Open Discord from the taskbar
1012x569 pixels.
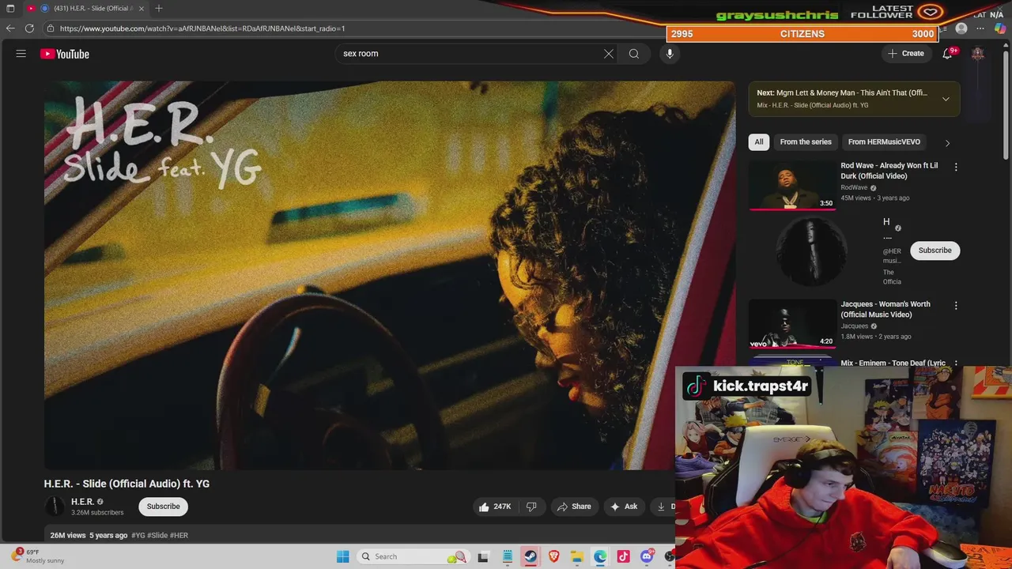pos(647,556)
